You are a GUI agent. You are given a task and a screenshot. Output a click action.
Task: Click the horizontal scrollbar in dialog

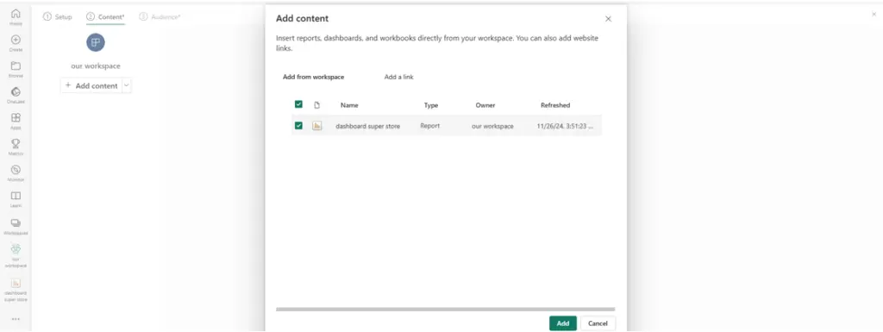[x=446, y=309]
